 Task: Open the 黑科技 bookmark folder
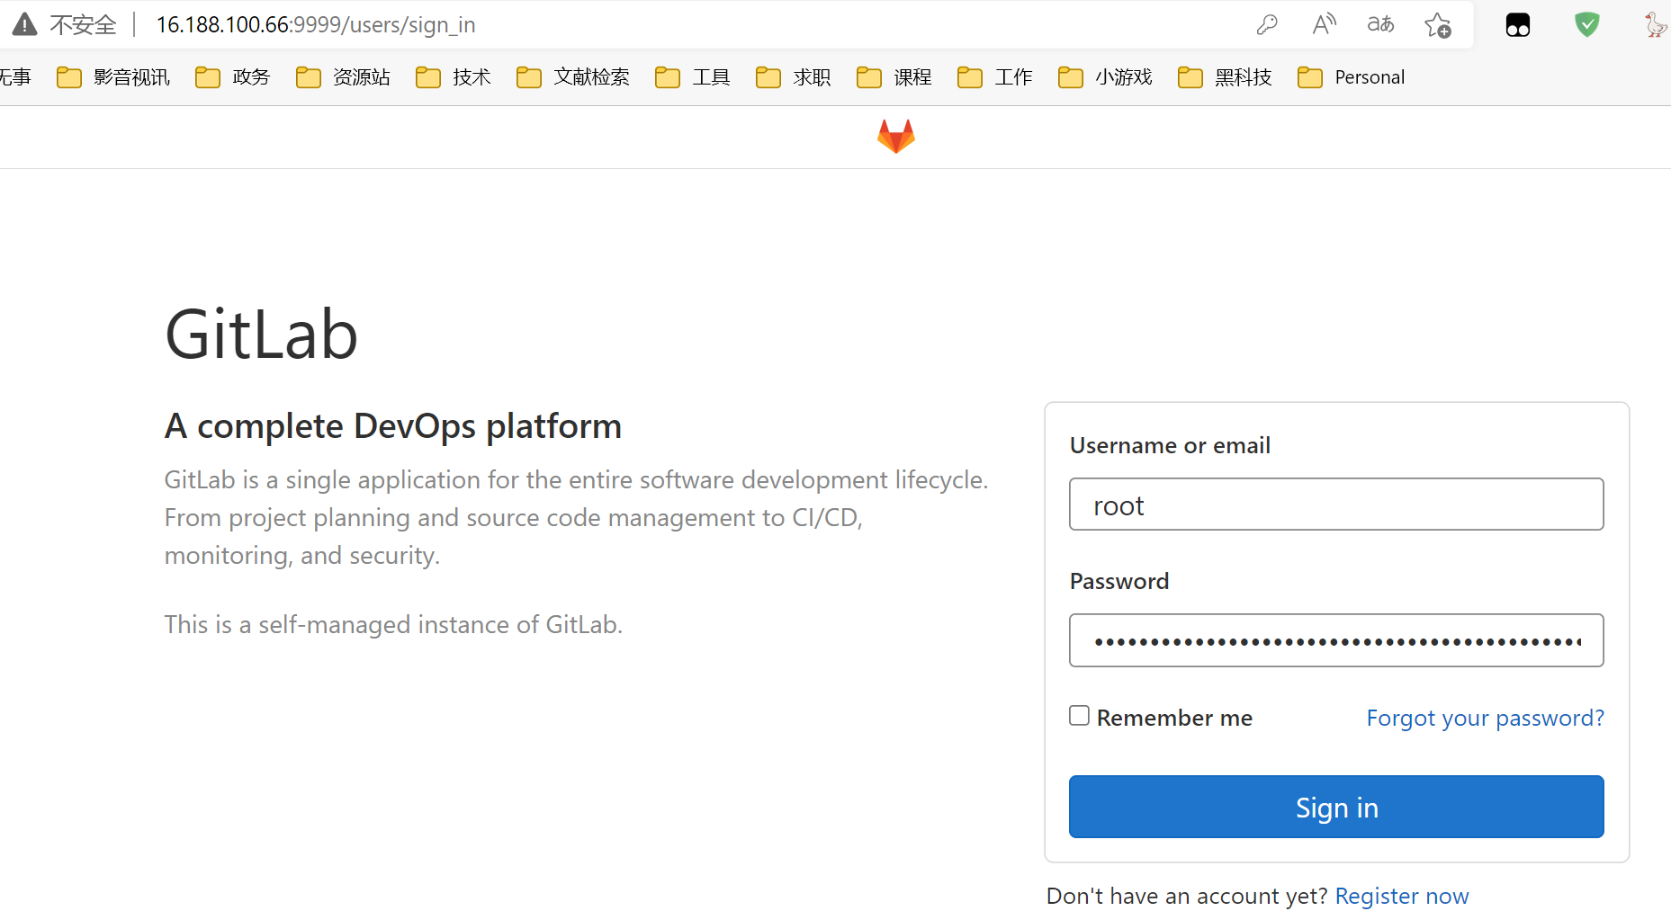coord(1225,77)
